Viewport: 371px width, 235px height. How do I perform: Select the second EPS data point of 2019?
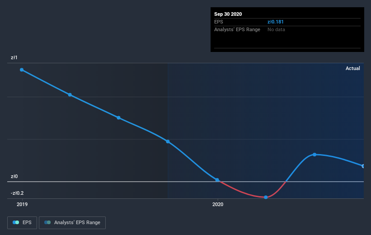[x=70, y=94]
